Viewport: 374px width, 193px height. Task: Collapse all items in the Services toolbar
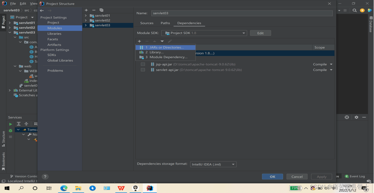pos(26,124)
